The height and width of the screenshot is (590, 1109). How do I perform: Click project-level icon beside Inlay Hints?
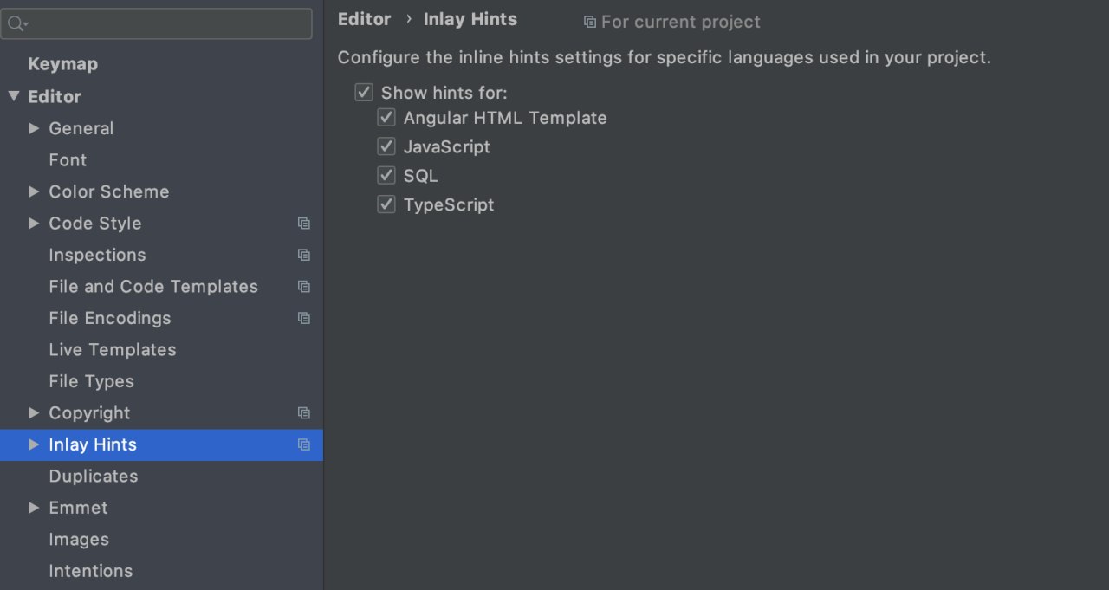click(x=303, y=444)
